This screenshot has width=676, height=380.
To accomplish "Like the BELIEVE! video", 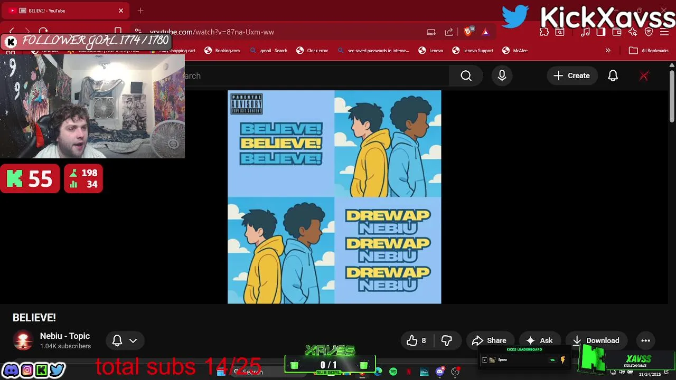I will click(x=416, y=340).
